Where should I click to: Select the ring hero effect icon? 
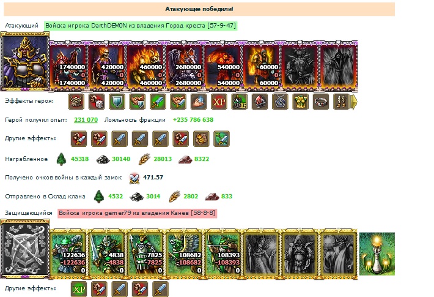(321, 102)
